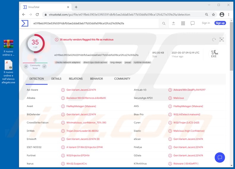The image size is (235, 169).
Task: Click the community score question mark icon
Action: [x=35, y=60]
